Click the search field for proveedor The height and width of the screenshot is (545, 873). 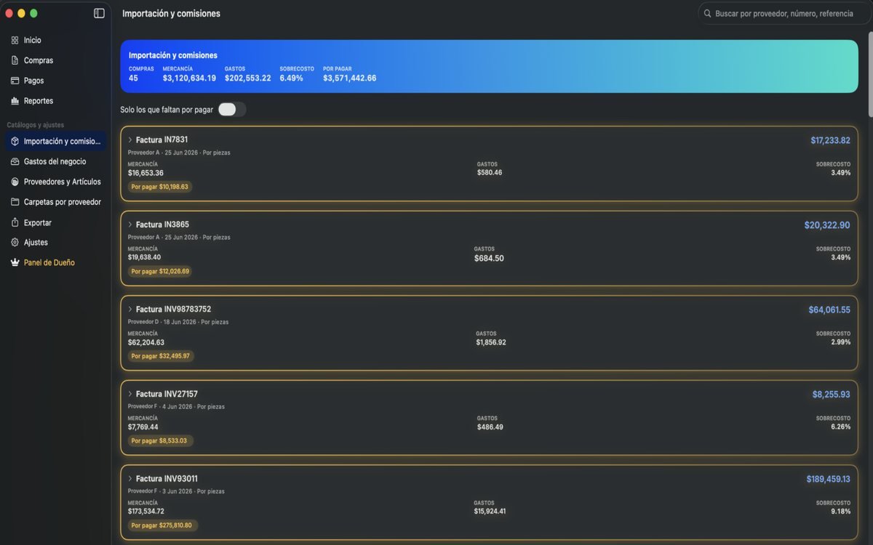pyautogui.click(x=785, y=13)
